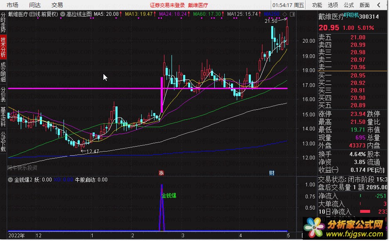Click the MA13: 19.47 label
Image resolution: width=390 pixels, height=241 pixels.
(139, 14)
